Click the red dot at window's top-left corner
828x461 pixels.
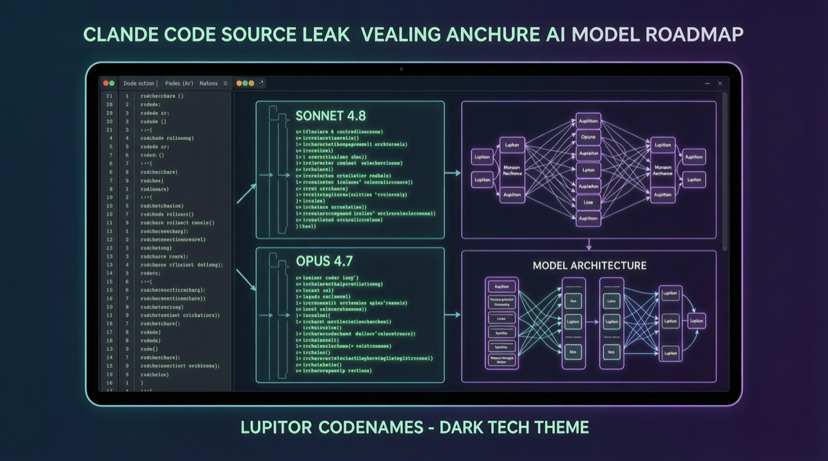106,83
